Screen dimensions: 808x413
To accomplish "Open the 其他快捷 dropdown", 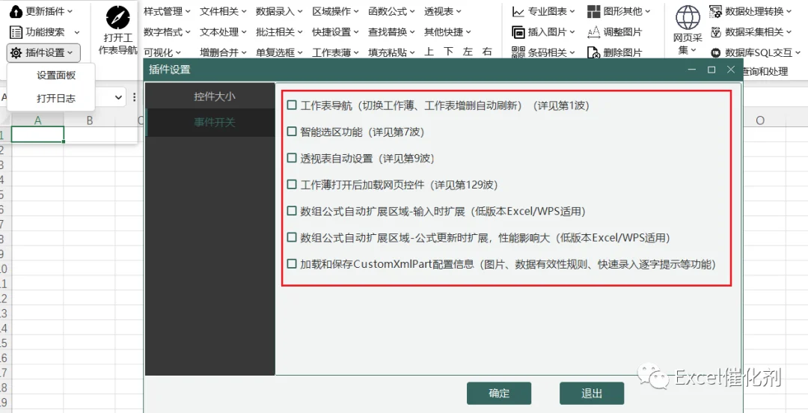I will (x=448, y=32).
